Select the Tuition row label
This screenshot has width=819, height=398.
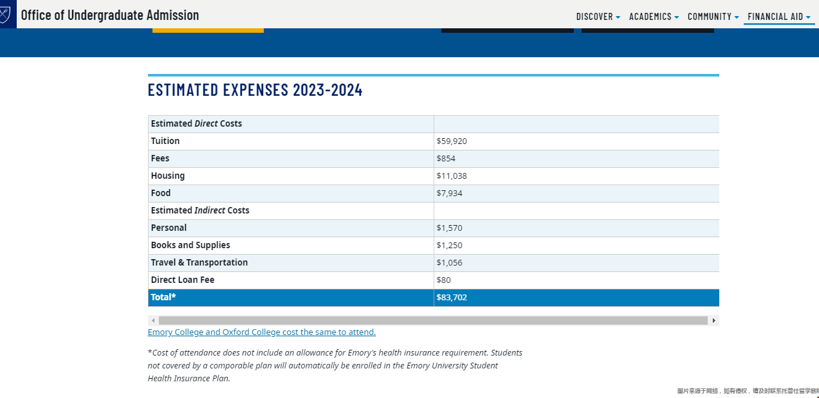tap(165, 141)
